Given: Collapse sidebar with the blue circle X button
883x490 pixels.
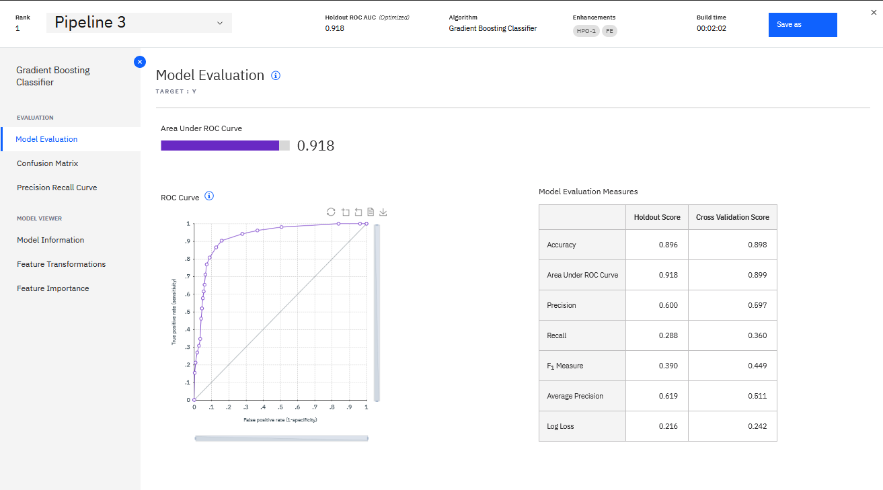Looking at the screenshot, I should (140, 62).
